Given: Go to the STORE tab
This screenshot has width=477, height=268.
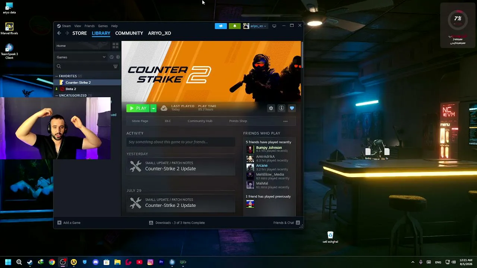Looking at the screenshot, I should point(79,33).
